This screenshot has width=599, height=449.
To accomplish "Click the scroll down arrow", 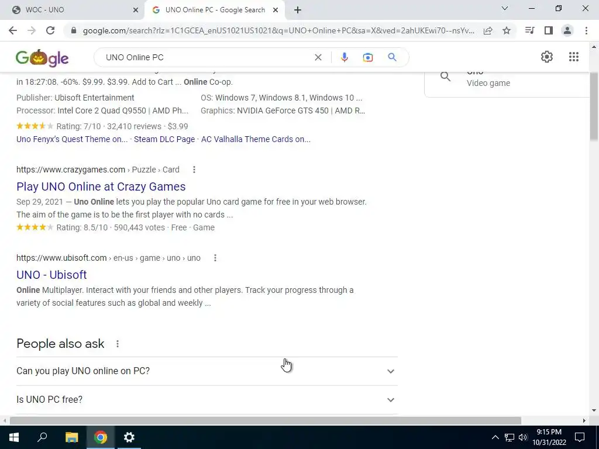I will tap(594, 410).
